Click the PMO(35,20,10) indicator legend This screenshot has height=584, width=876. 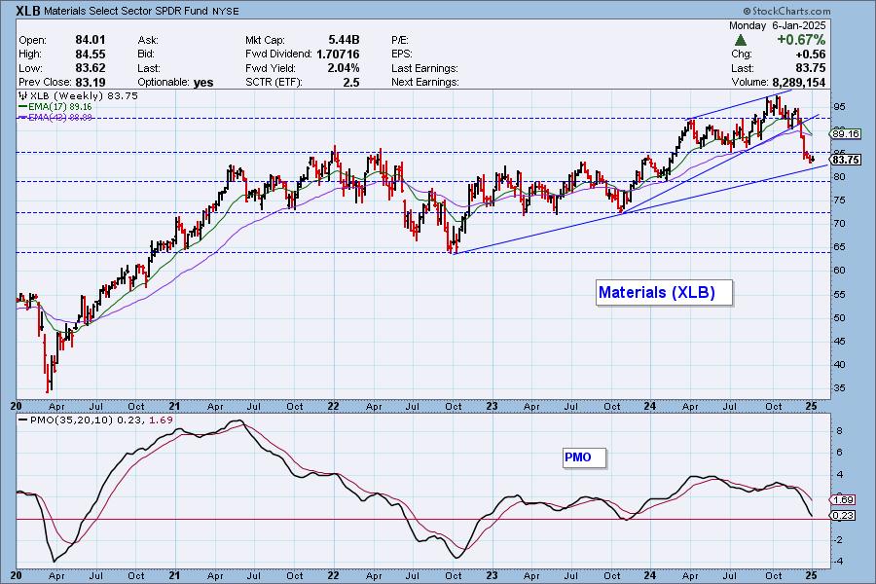click(96, 420)
